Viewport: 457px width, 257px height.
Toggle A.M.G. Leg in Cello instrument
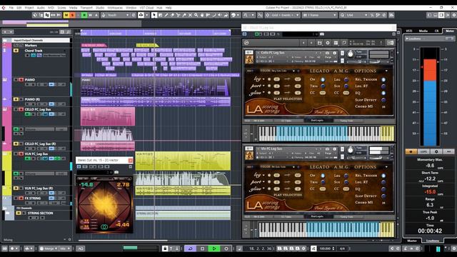346,79
